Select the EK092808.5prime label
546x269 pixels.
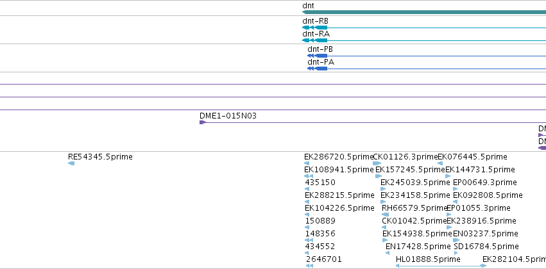488,195
